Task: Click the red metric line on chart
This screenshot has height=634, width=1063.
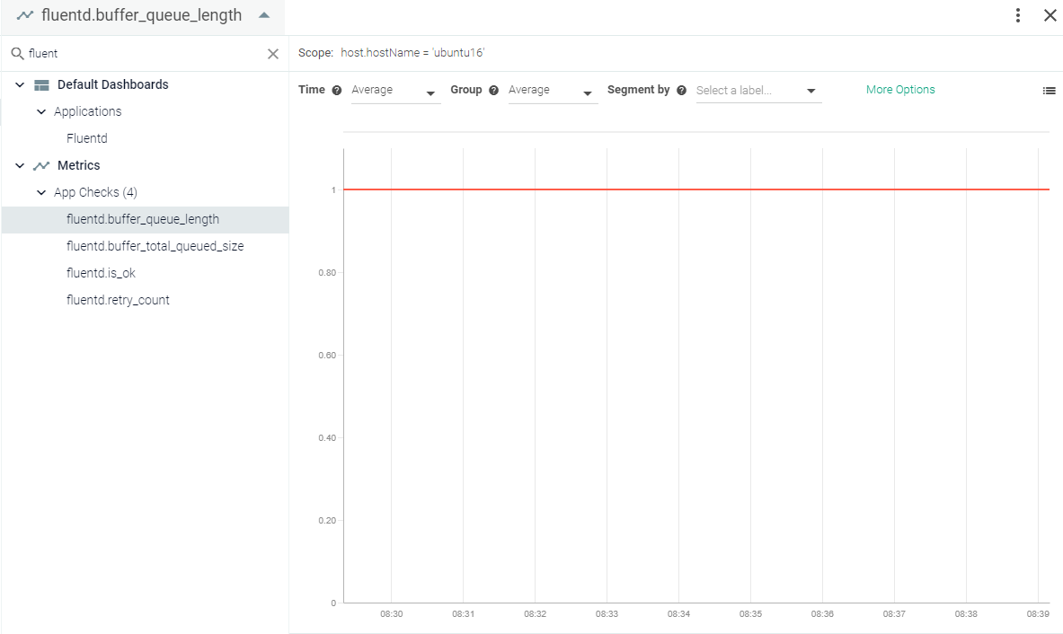Action: [696, 189]
